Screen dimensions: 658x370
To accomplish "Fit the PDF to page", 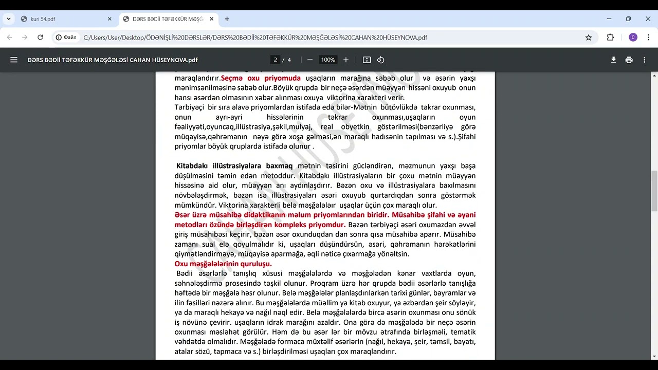I will pyautogui.click(x=367, y=60).
